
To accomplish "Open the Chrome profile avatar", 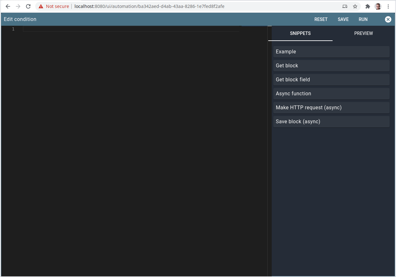I will 378,6.
